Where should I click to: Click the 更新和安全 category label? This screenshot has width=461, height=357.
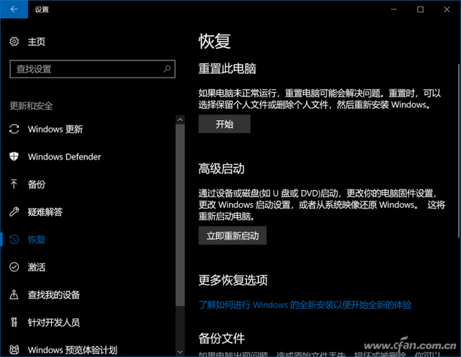click(31, 106)
